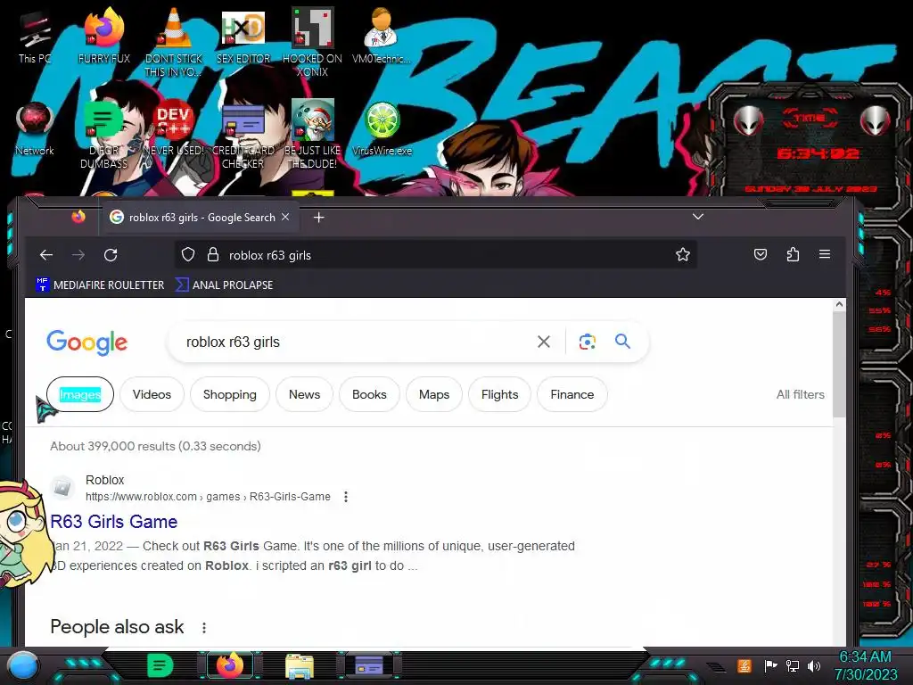The image size is (913, 685).
Task: Submit search with the magnifier icon
Action: (x=622, y=342)
